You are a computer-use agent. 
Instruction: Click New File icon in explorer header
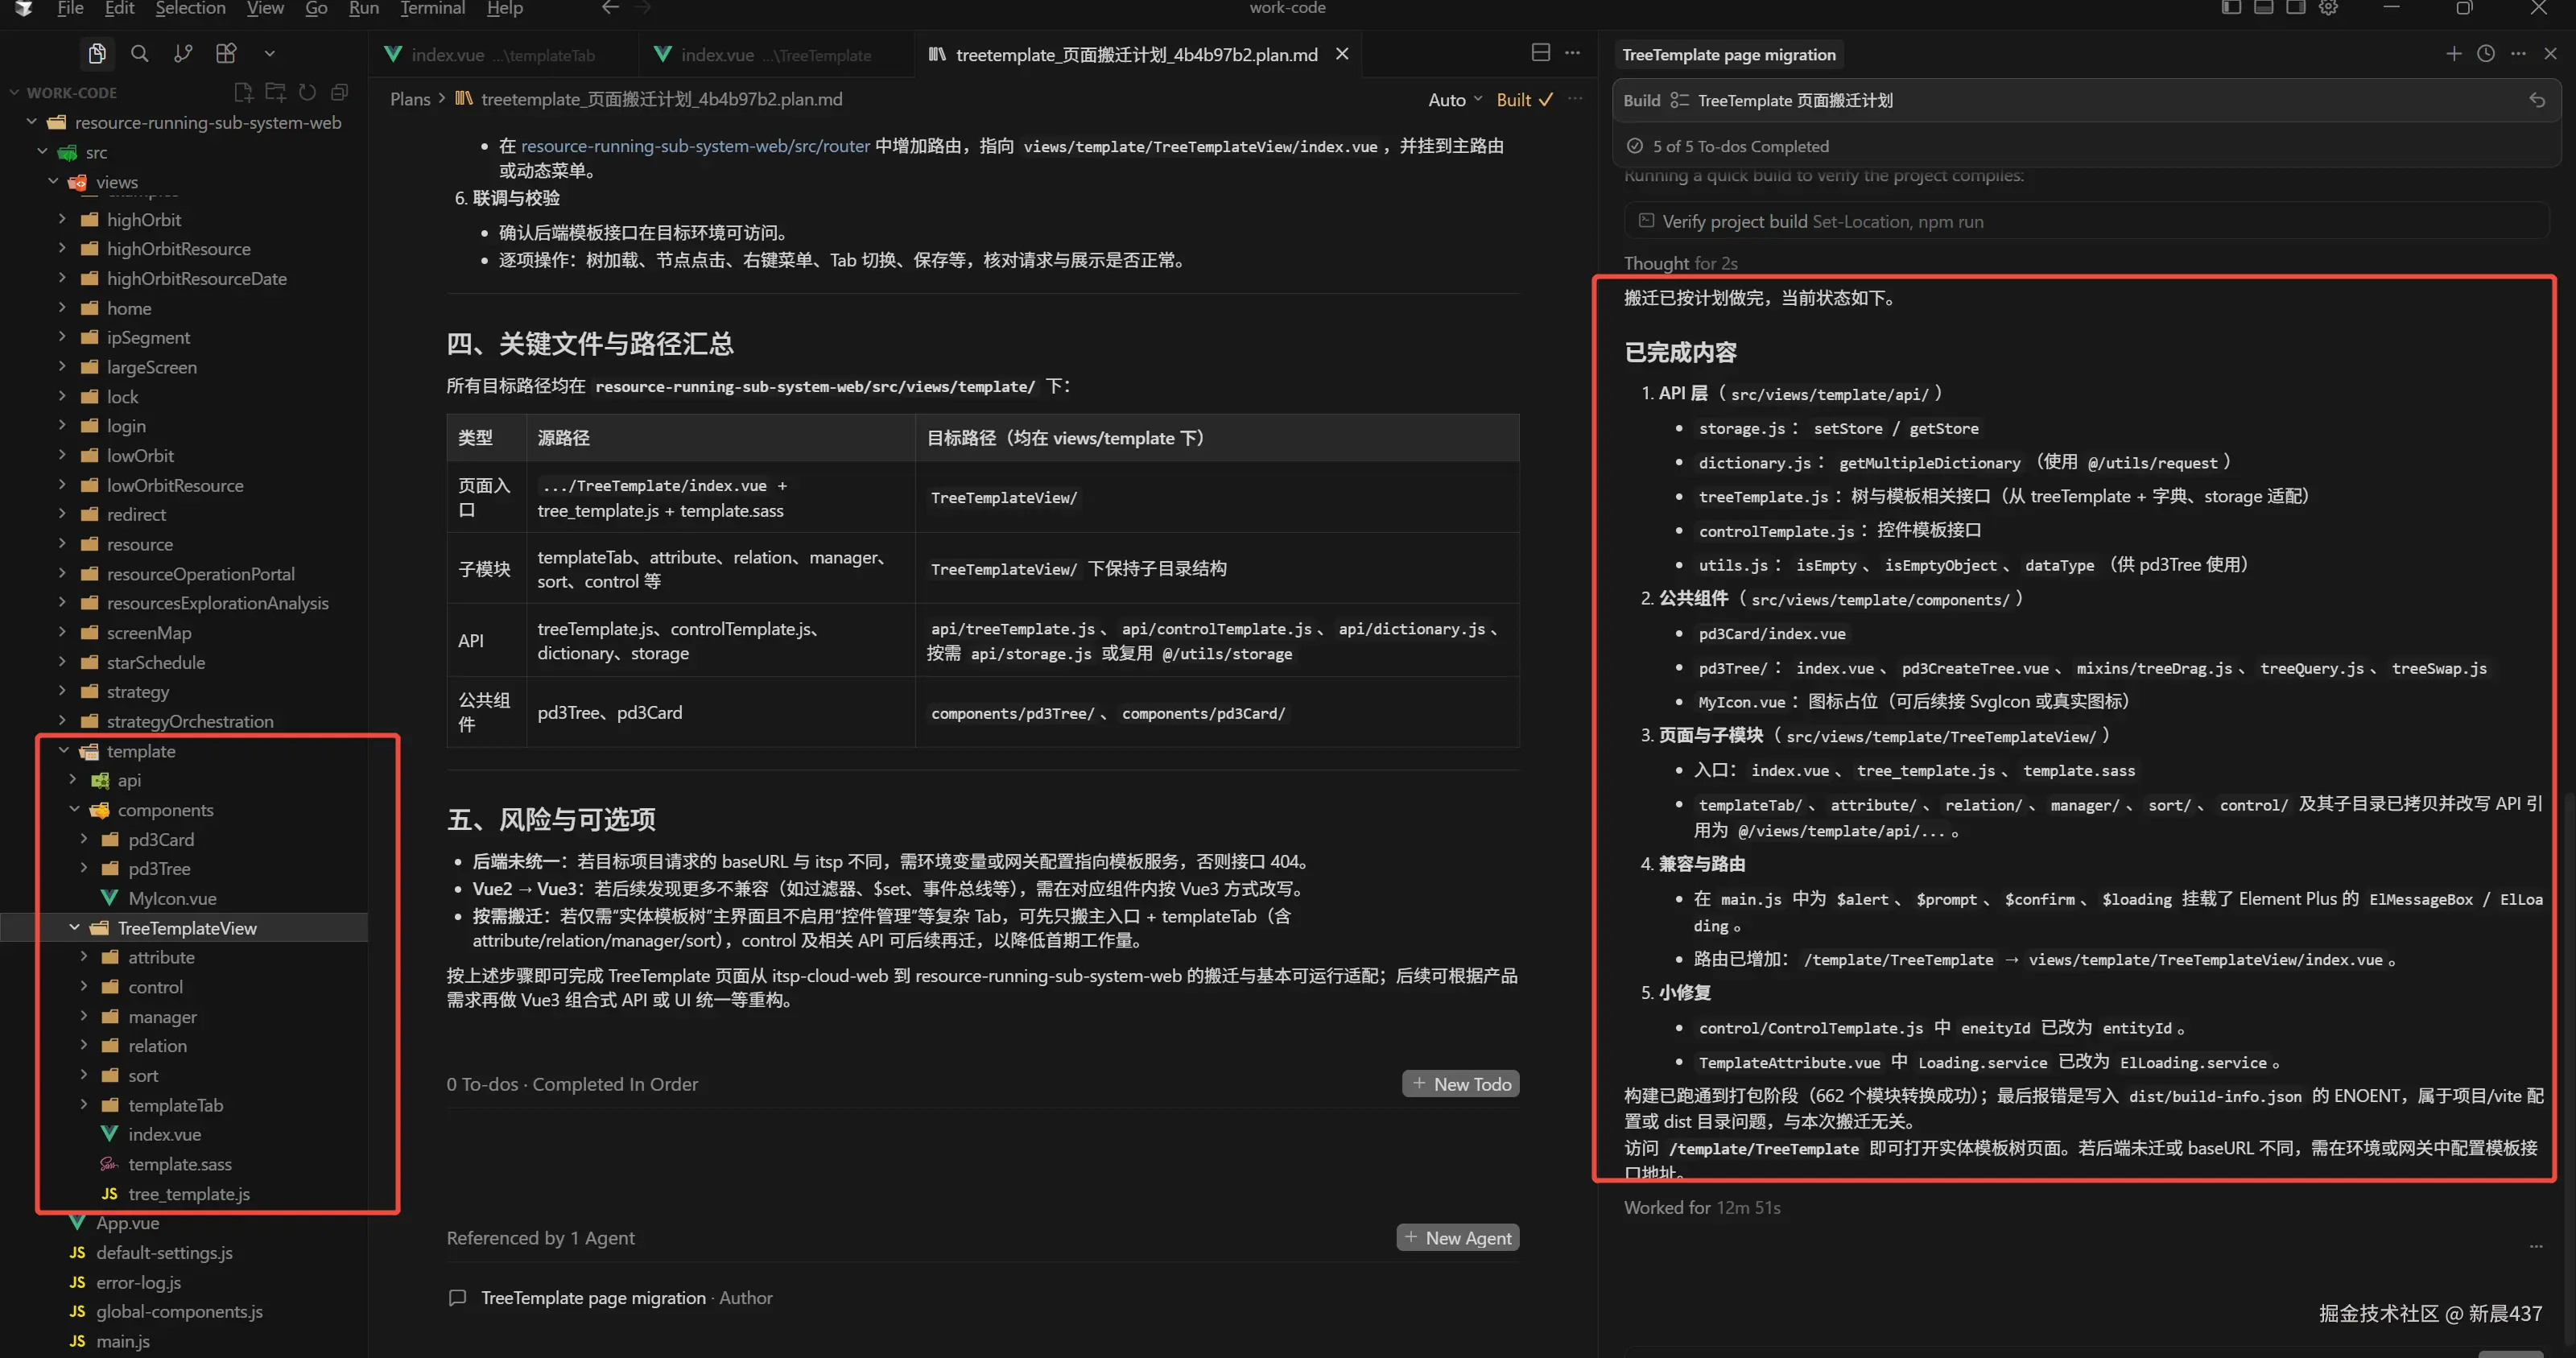tap(243, 92)
